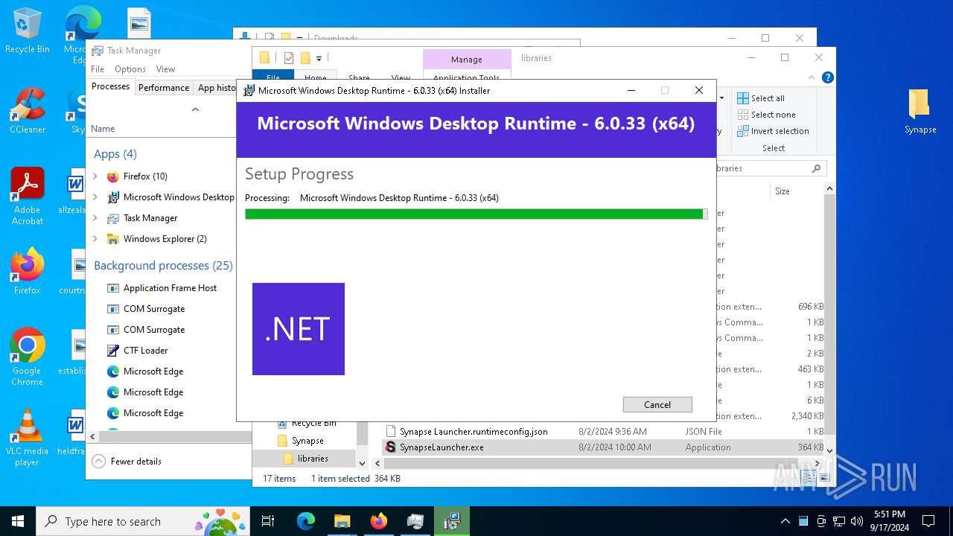Open Task View from the taskbar
The image size is (953, 536).
pos(268,521)
